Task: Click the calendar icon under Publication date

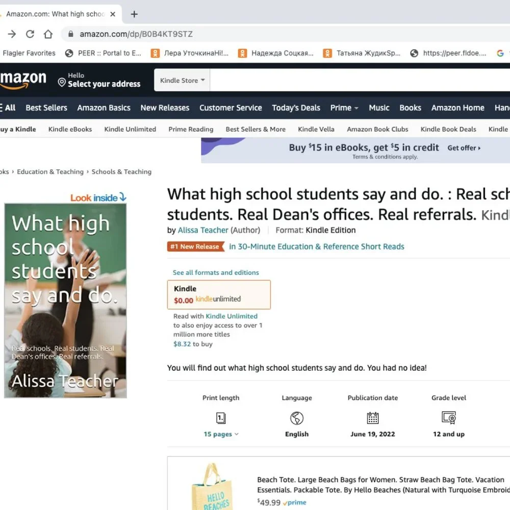Action: coord(372,418)
